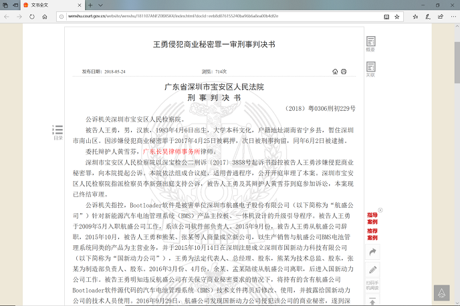Open the 关联 related documents panel
The width and height of the screenshot is (460, 306).
coord(371,69)
